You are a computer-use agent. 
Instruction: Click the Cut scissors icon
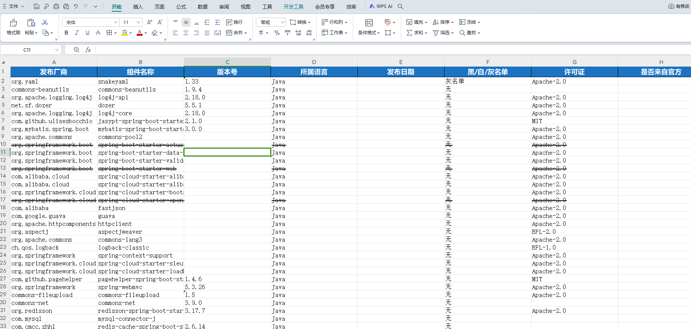coord(45,22)
